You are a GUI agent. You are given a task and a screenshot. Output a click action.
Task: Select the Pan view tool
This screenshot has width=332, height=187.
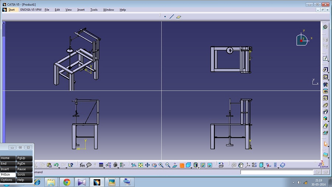point(147,165)
